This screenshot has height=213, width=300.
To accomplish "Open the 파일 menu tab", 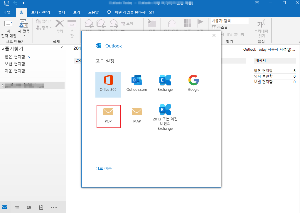I will pos(7,12).
